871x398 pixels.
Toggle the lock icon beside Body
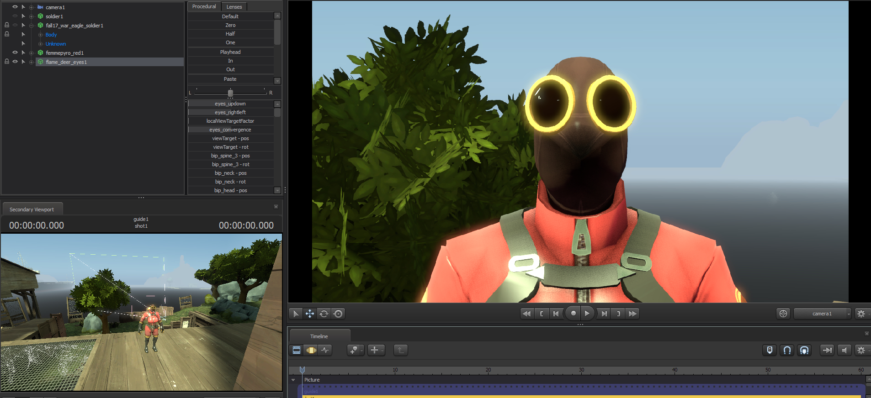[x=7, y=34]
